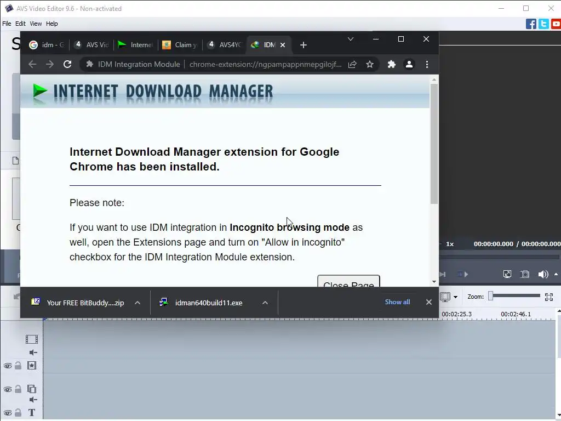561x421 pixels.
Task: Switch to the 'Internet' Chrome tab
Action: click(x=136, y=45)
